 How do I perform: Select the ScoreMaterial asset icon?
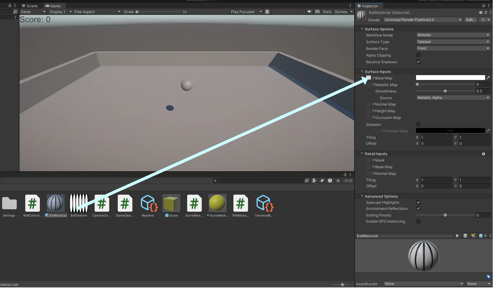[x=217, y=203]
